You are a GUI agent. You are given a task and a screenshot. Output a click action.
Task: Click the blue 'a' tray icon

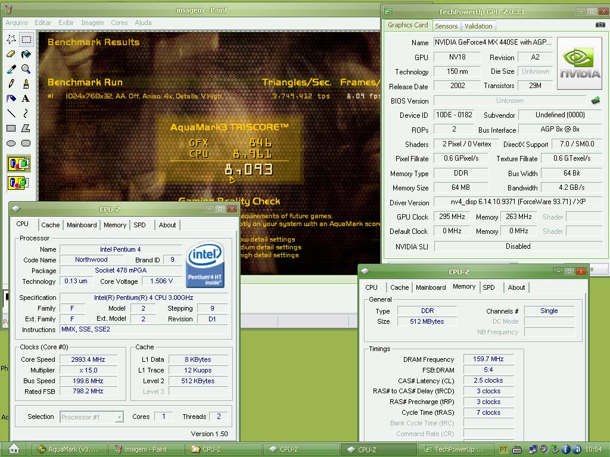pyautogui.click(x=577, y=450)
